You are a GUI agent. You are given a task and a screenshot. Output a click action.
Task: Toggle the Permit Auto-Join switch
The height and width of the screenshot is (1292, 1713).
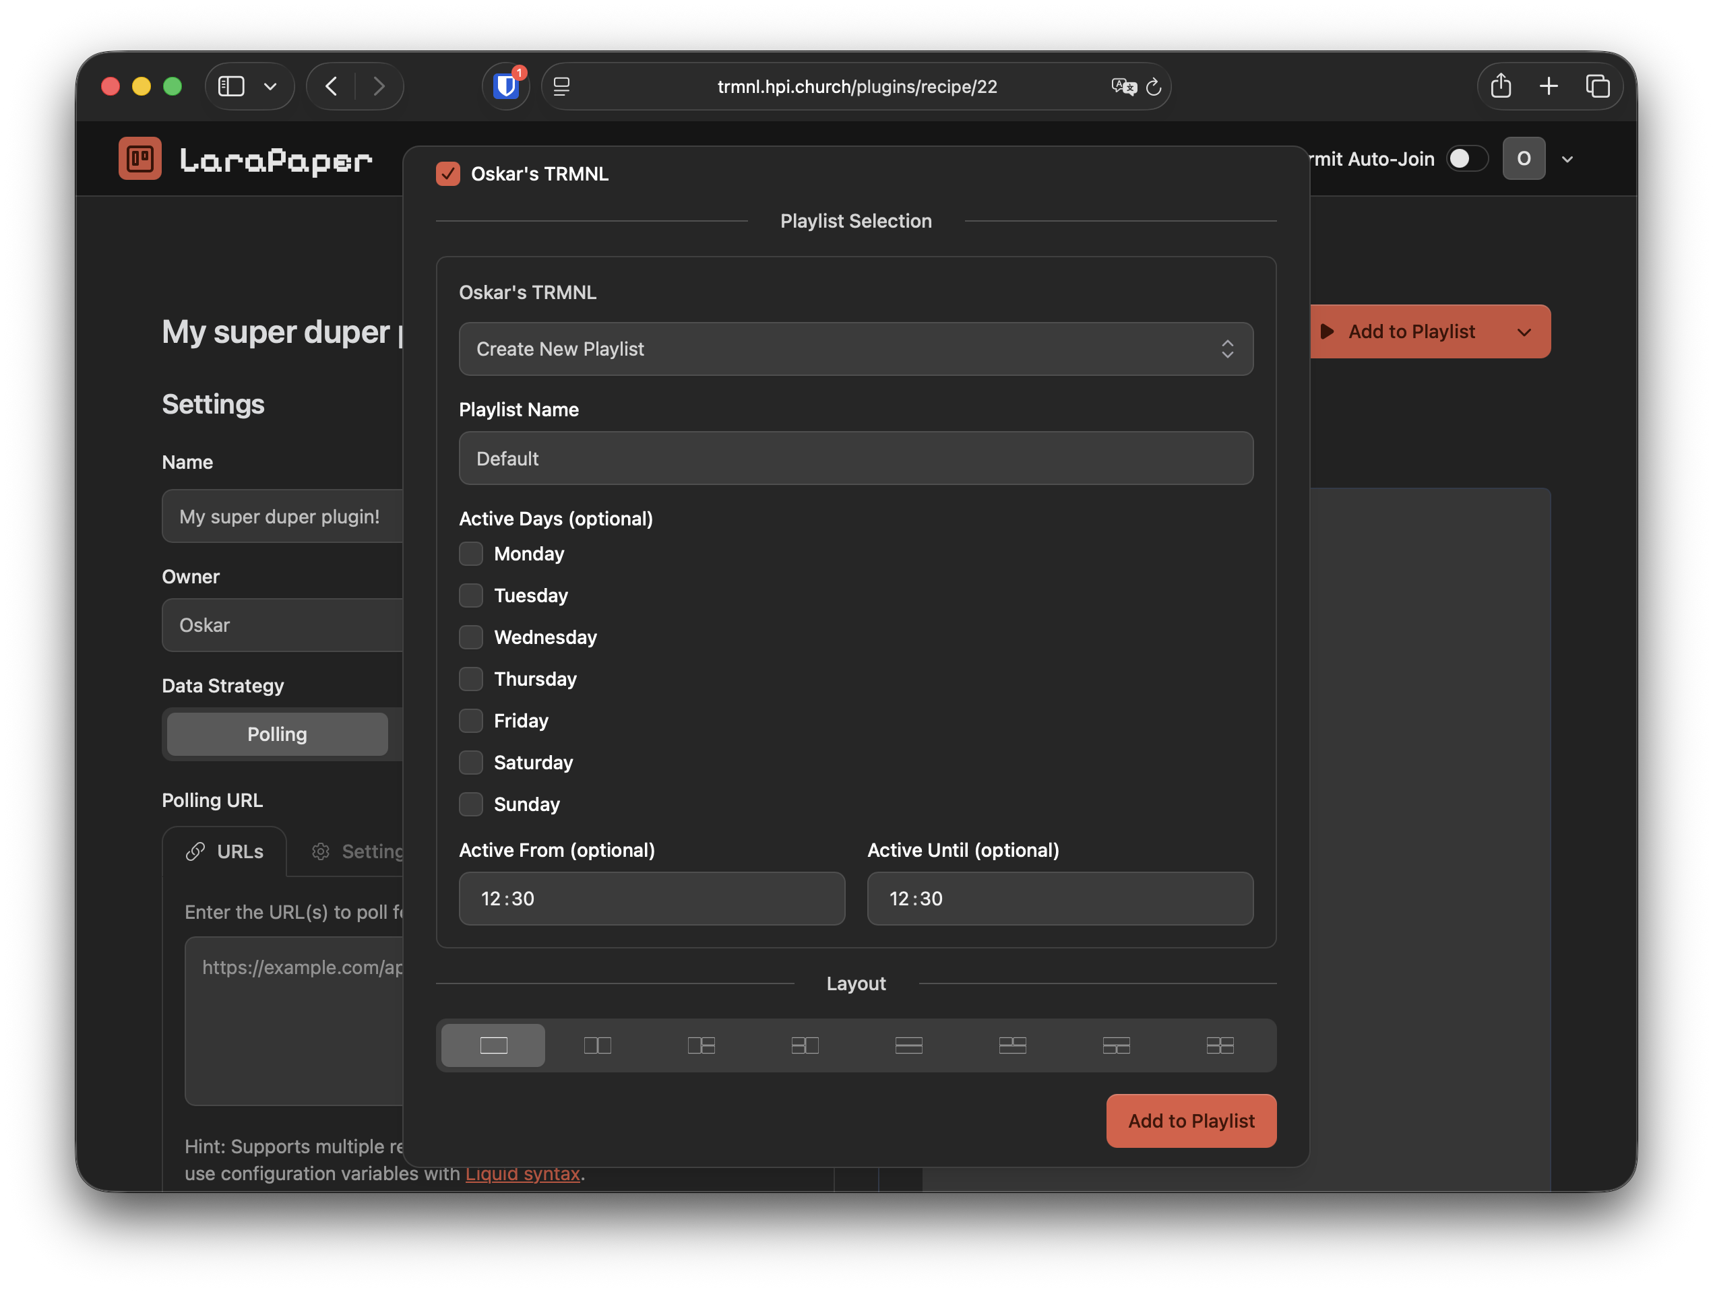pos(1468,159)
